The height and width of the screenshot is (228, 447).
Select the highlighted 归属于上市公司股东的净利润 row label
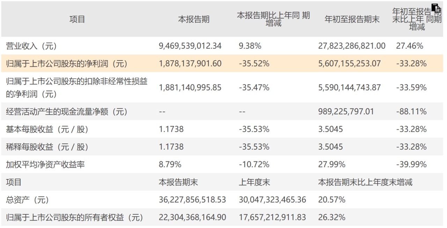(67, 64)
